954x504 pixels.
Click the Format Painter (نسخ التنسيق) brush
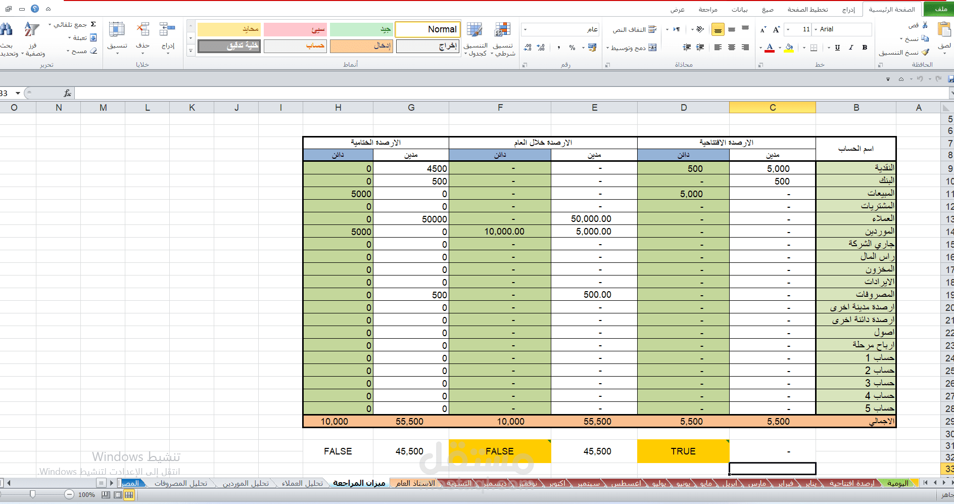[925, 52]
